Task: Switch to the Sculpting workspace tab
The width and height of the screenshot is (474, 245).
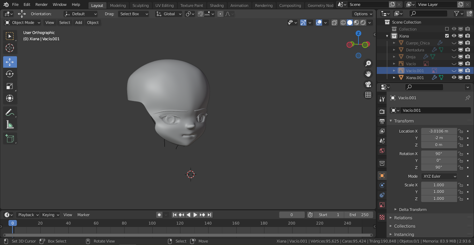Action: point(140,6)
